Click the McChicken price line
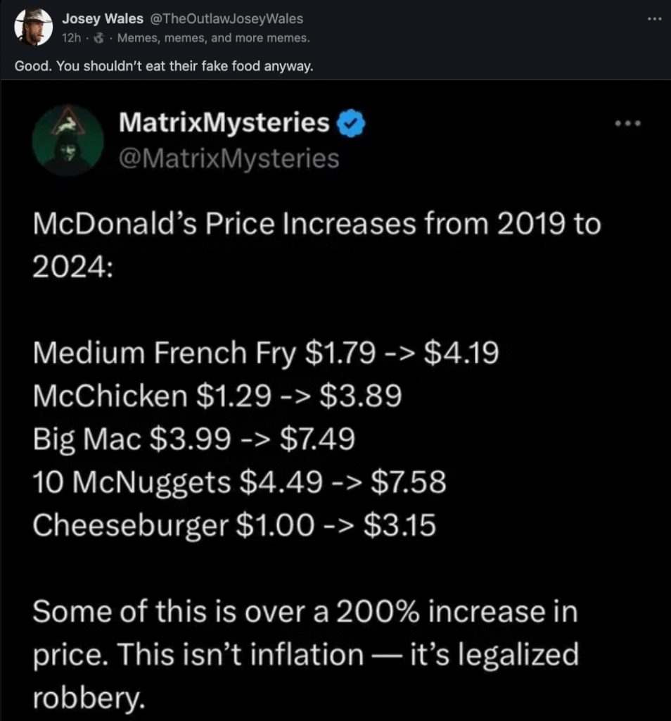This screenshot has height=721, width=671. point(217,396)
